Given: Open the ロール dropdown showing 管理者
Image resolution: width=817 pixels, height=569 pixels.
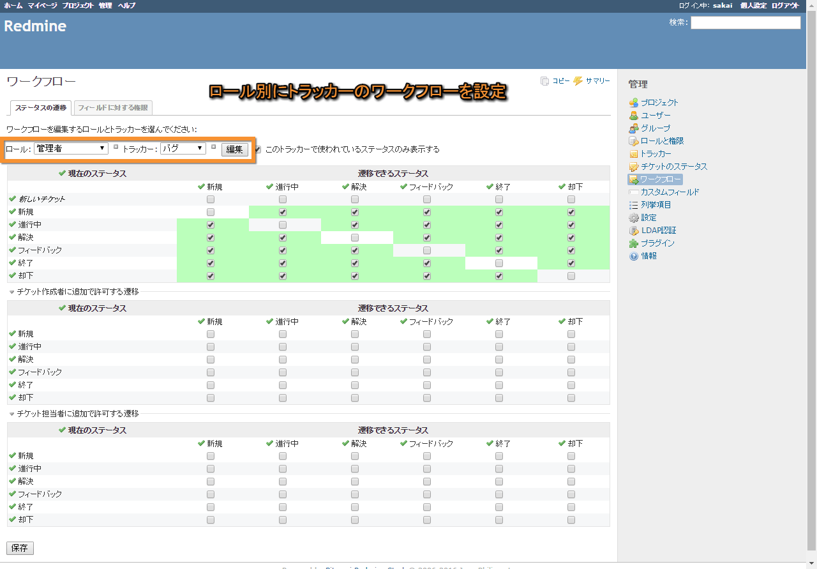Looking at the screenshot, I should [71, 148].
